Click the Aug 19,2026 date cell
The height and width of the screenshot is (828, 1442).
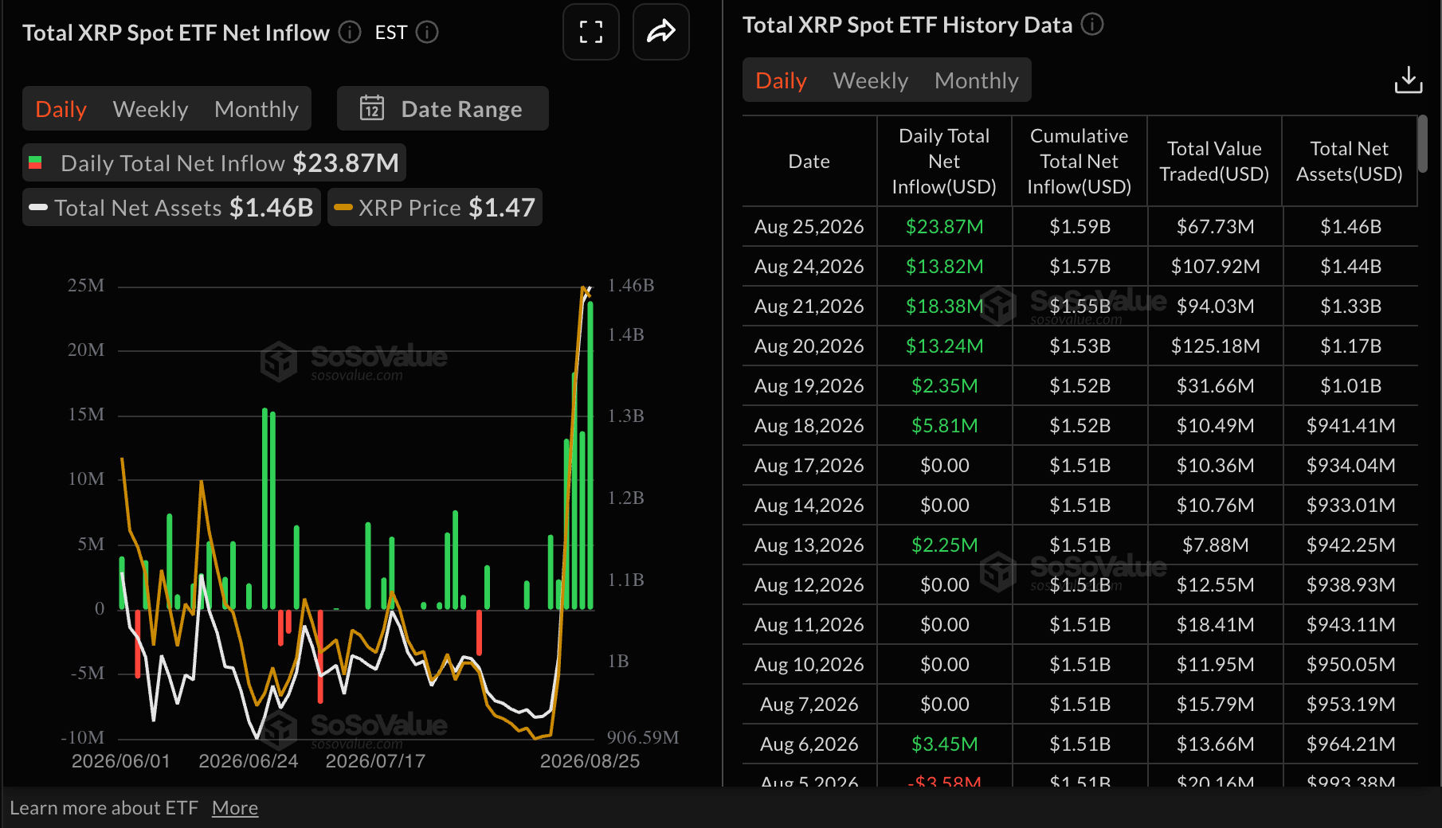pyautogui.click(x=809, y=385)
